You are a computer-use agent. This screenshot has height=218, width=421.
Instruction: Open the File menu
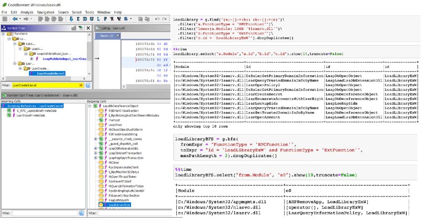tap(4, 12)
